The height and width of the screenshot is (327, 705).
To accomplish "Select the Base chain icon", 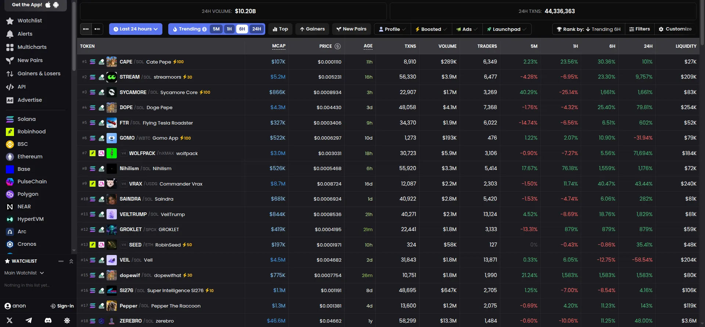I will click(10, 169).
